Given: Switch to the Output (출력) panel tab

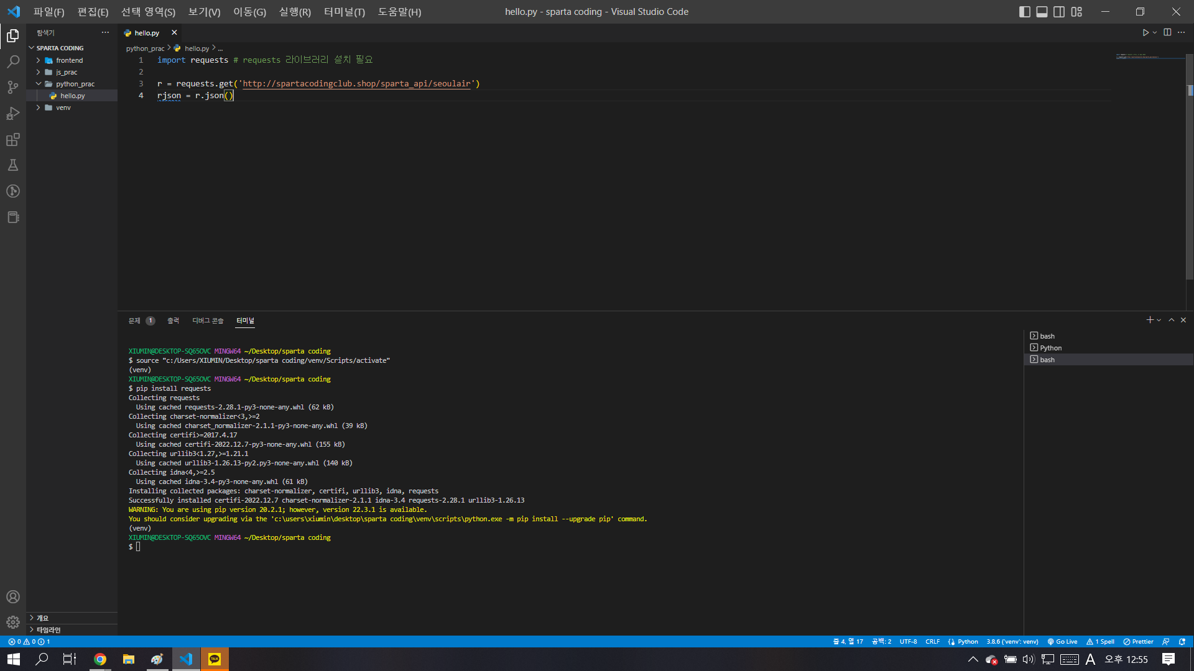Looking at the screenshot, I should (x=173, y=321).
